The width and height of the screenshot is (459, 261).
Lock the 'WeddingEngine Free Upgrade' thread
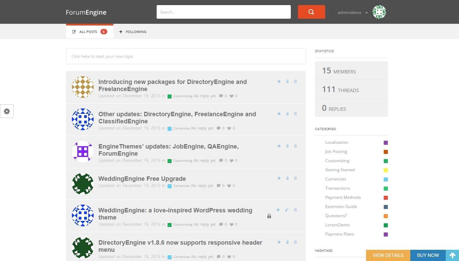point(287,178)
